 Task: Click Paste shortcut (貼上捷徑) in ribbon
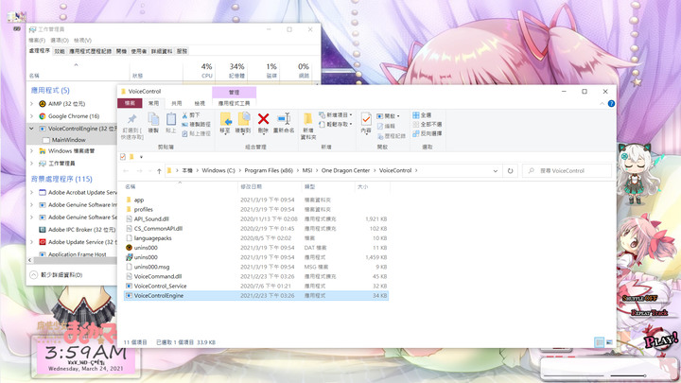(196, 133)
